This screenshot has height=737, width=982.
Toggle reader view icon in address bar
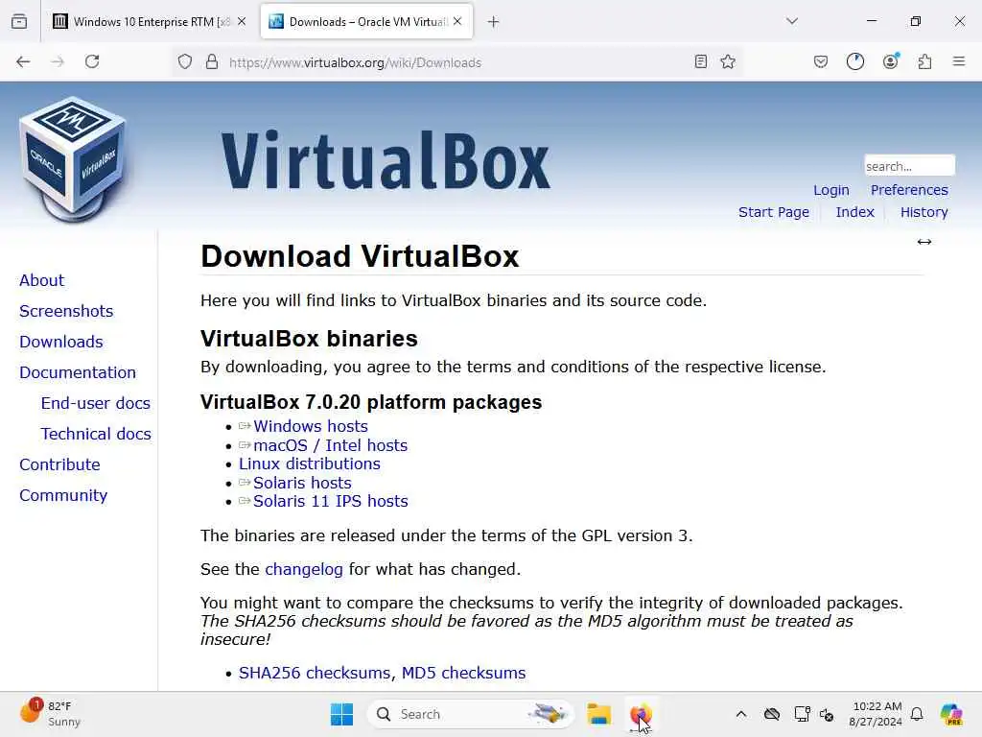point(701,61)
